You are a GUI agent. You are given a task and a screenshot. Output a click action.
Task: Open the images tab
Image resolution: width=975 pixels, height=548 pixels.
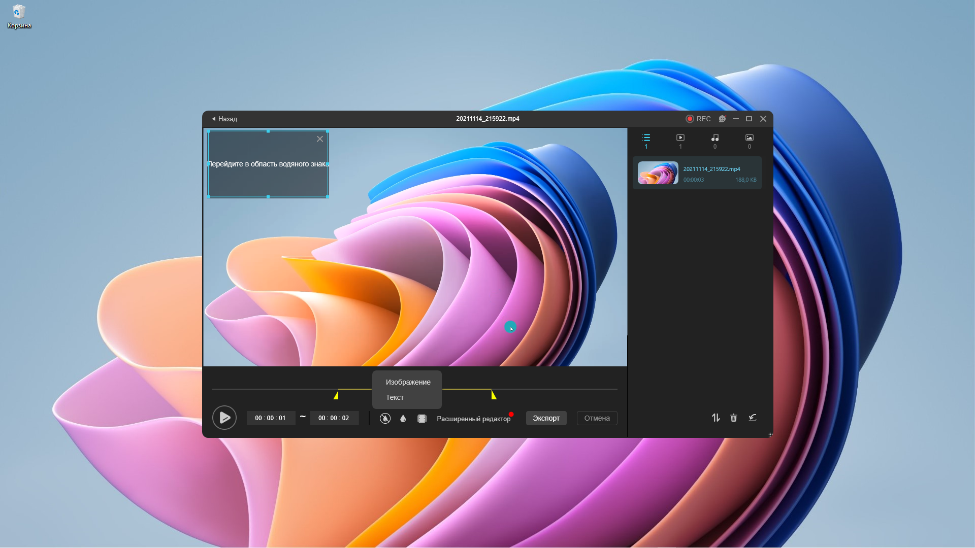tap(749, 141)
